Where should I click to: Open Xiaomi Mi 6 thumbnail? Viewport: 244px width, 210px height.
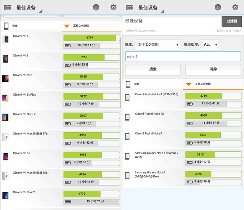(x=5, y=39)
